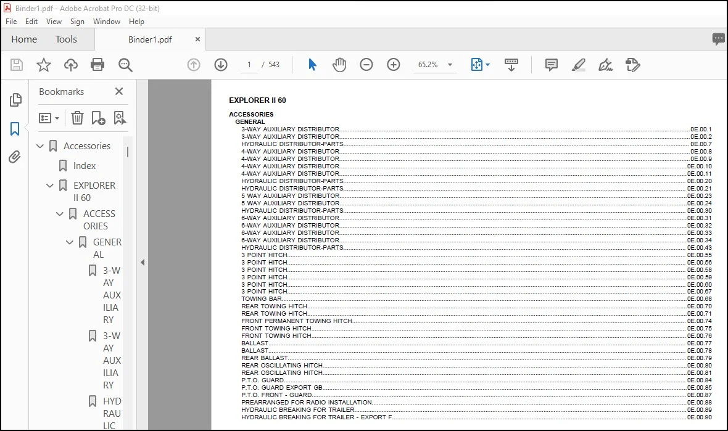Open the comments chat pane icon

click(x=718, y=39)
